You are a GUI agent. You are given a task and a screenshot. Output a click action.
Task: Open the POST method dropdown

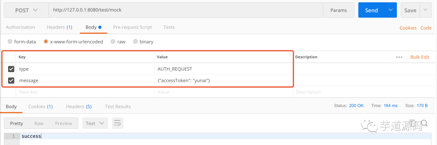26,10
